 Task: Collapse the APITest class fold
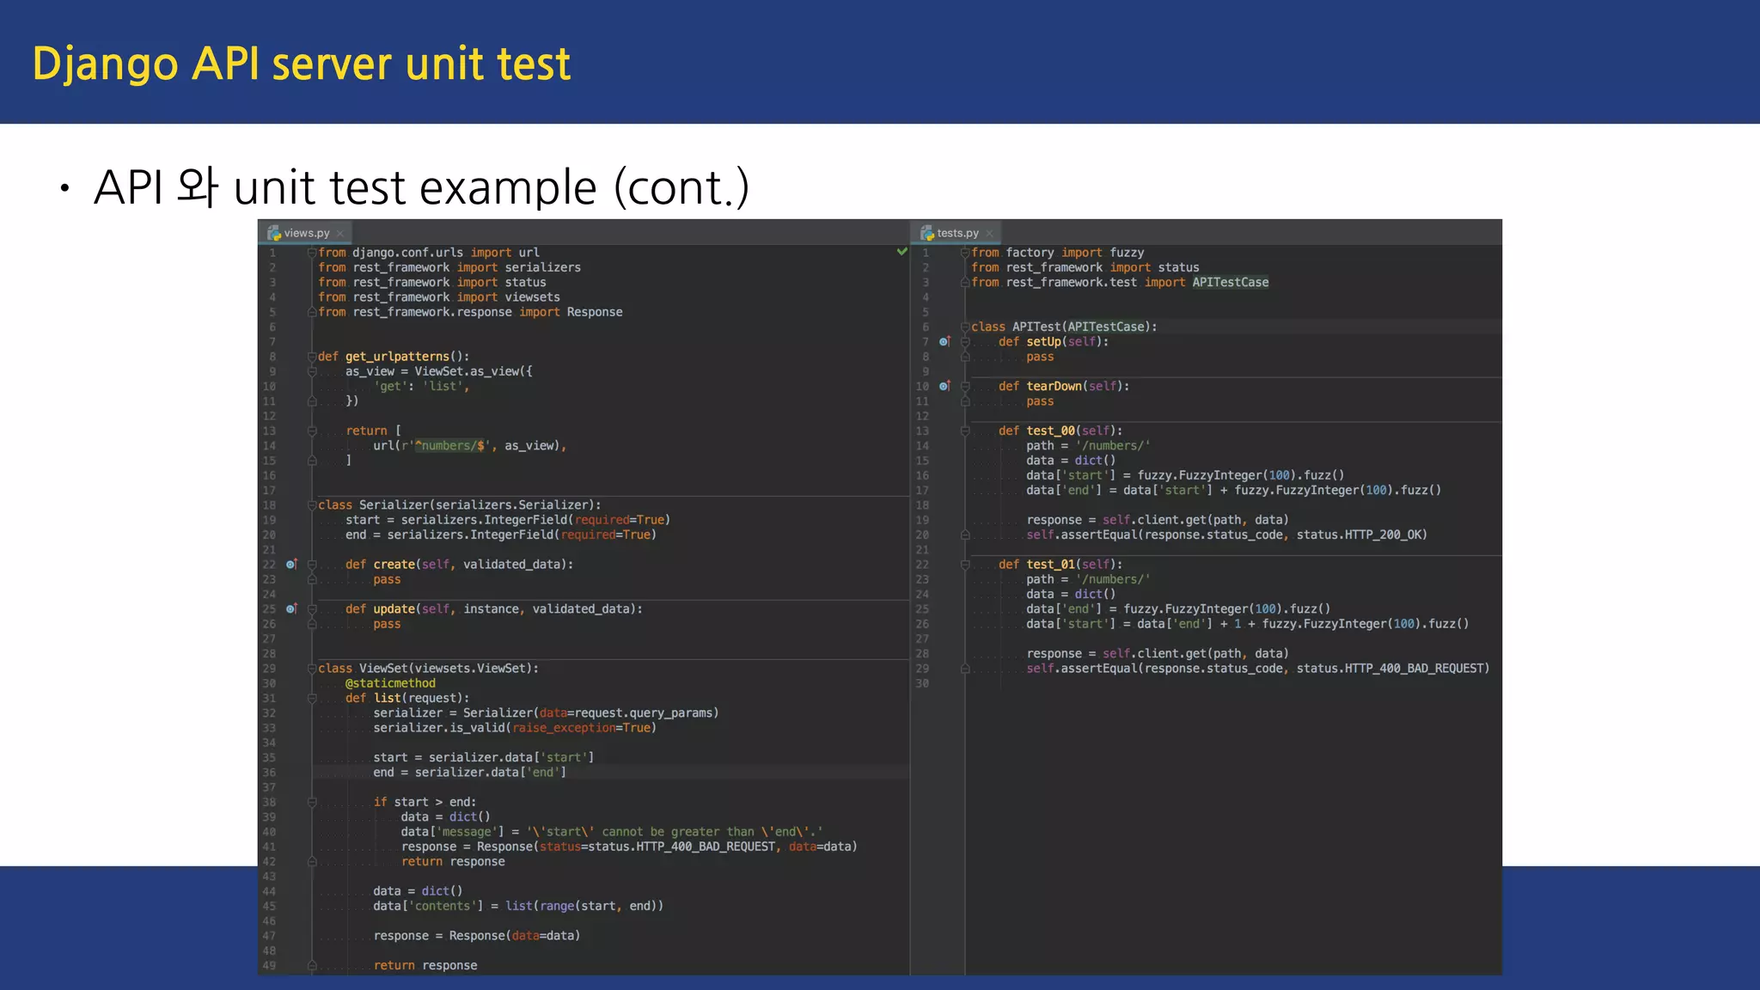pos(965,327)
